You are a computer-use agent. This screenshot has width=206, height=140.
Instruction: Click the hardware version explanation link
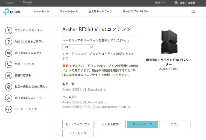coord(98,56)
